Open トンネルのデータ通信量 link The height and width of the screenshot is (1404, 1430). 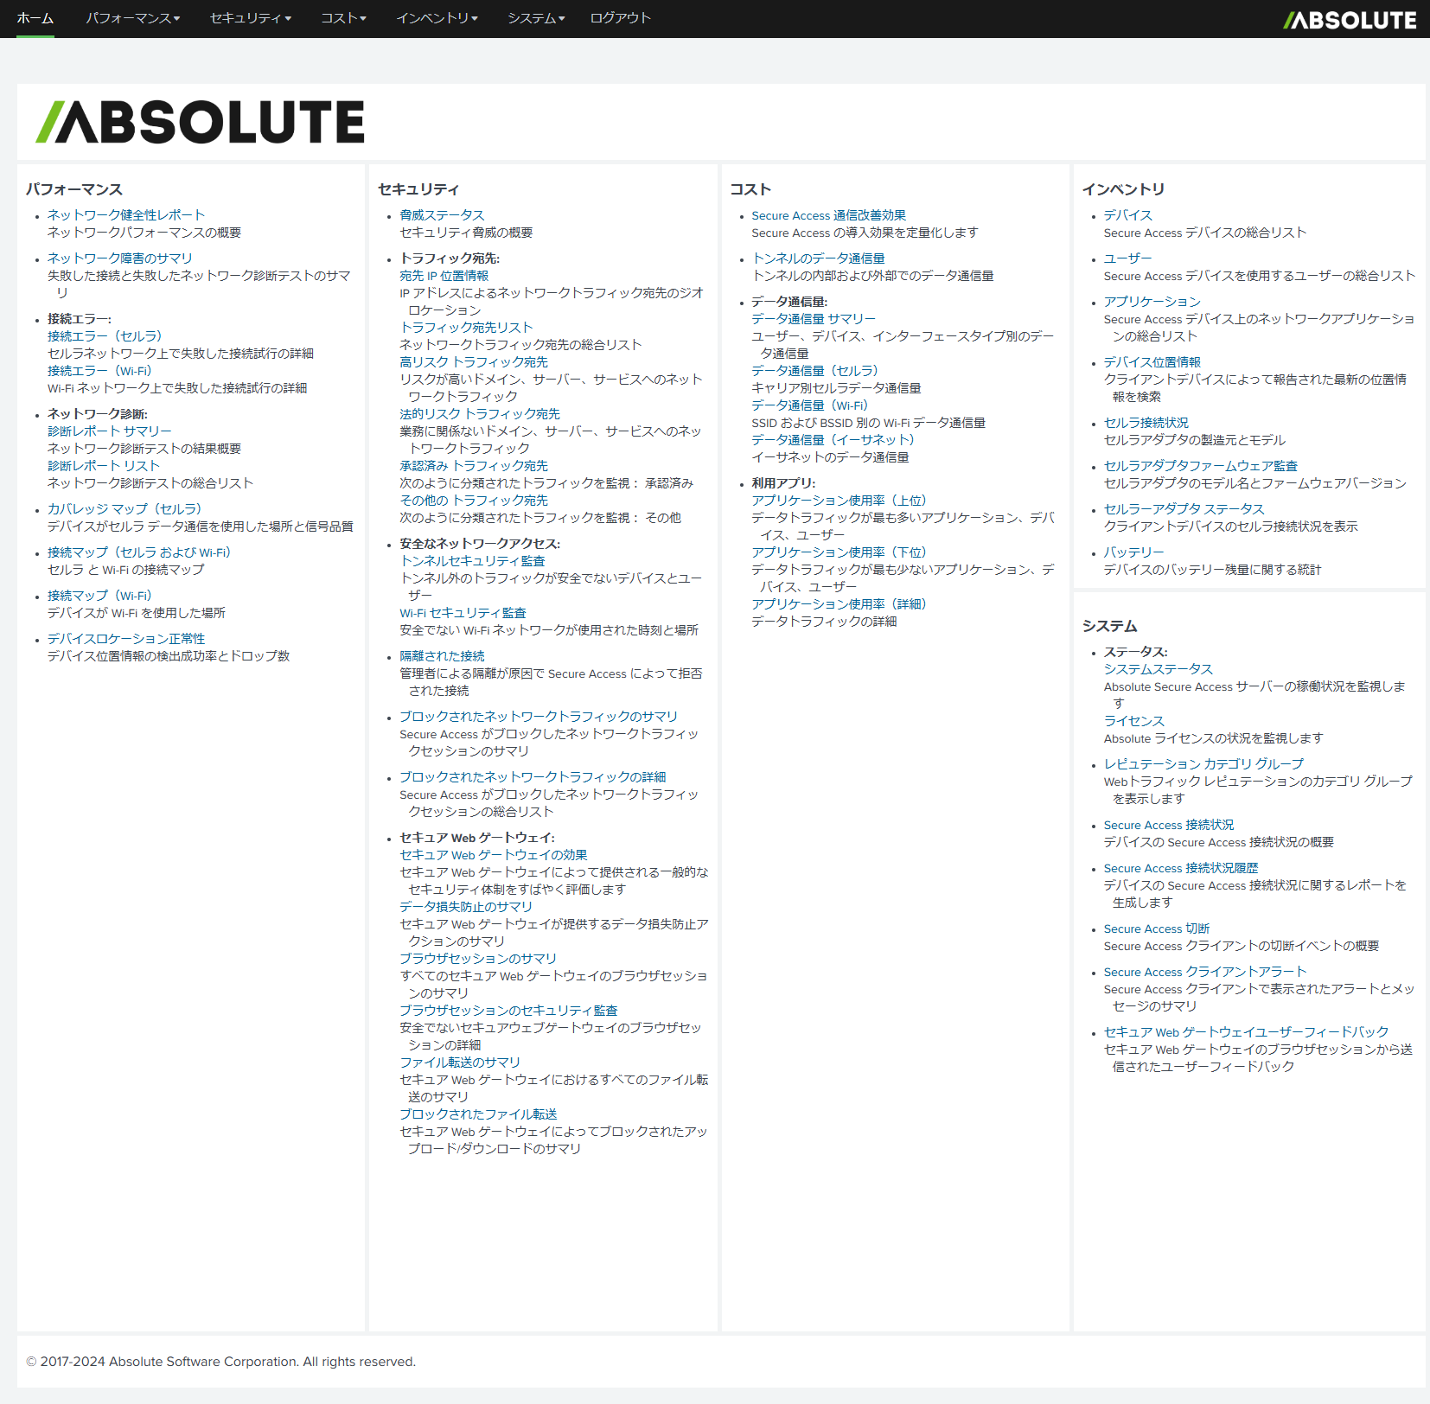point(819,258)
